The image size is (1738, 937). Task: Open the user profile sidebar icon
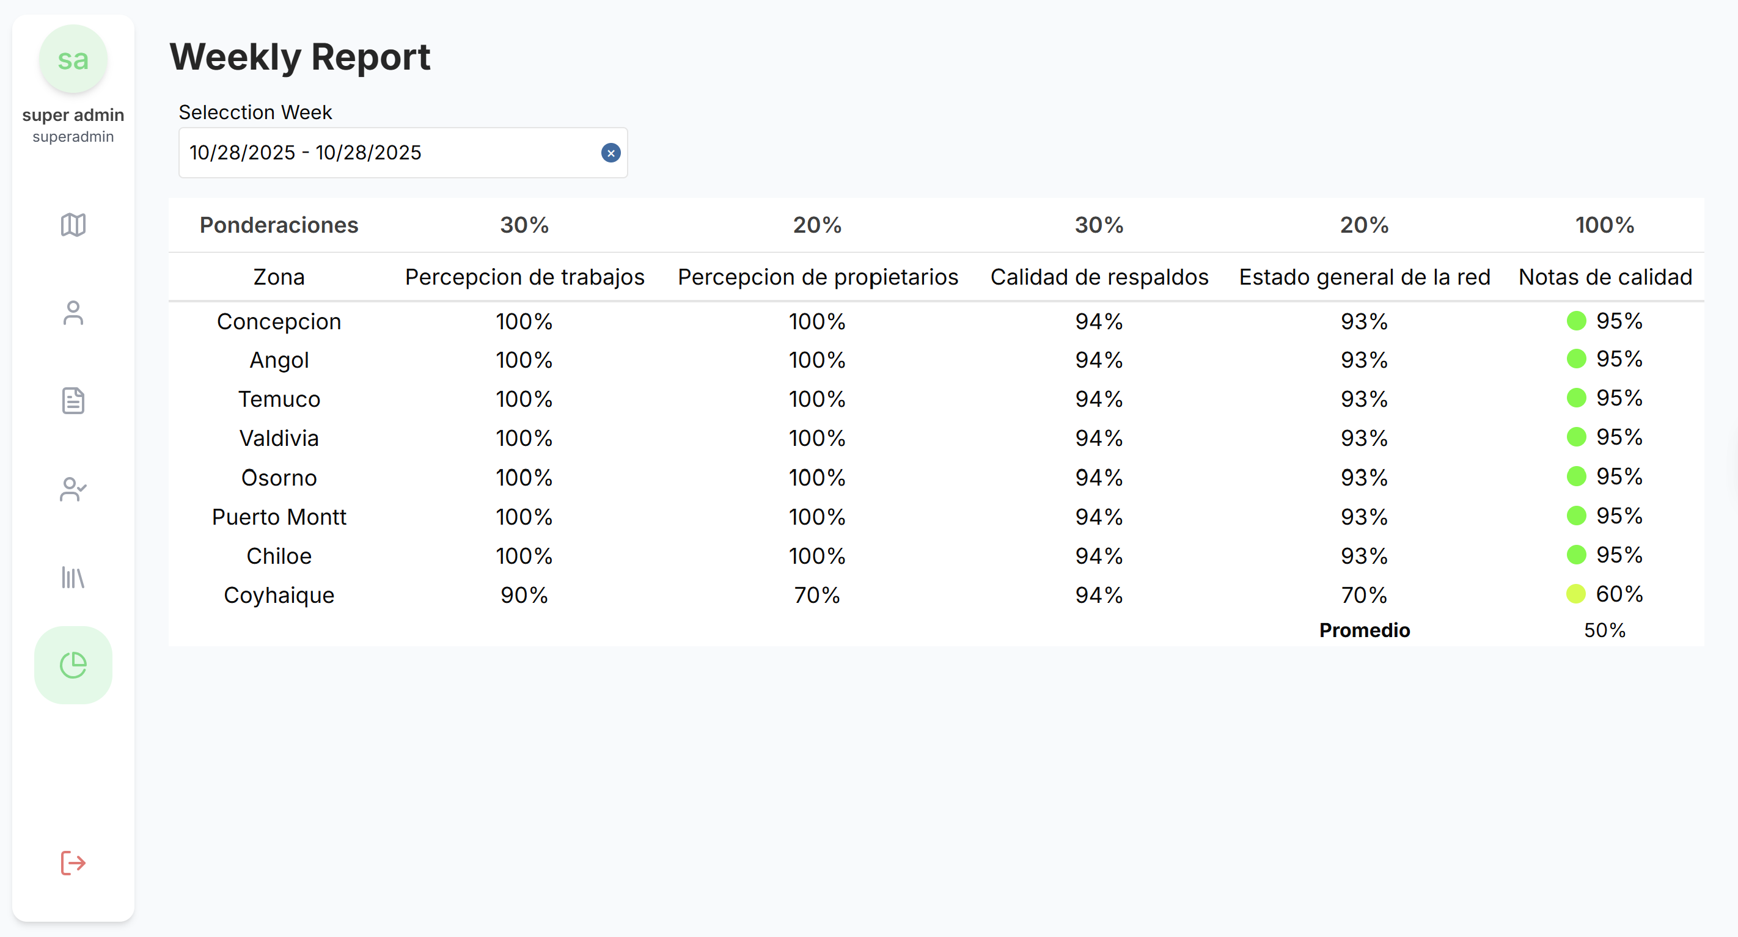pyautogui.click(x=73, y=313)
